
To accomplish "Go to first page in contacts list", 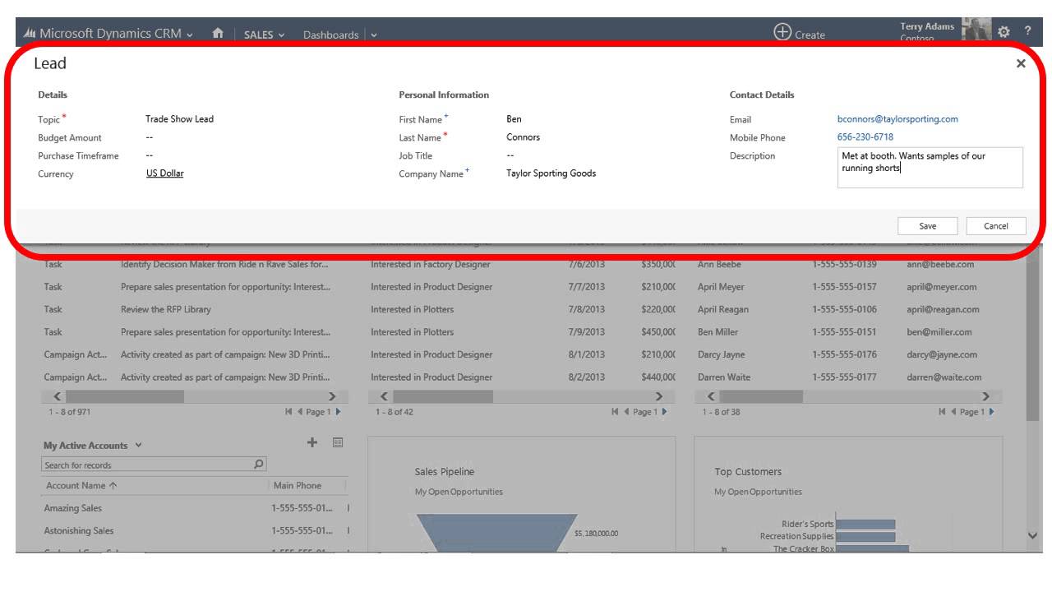I will tap(943, 412).
